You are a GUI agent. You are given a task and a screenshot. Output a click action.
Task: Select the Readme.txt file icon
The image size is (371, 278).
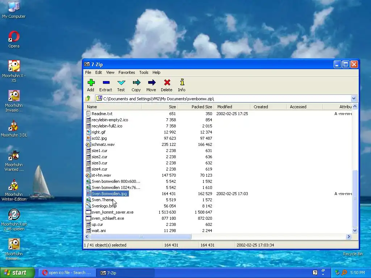click(88, 114)
